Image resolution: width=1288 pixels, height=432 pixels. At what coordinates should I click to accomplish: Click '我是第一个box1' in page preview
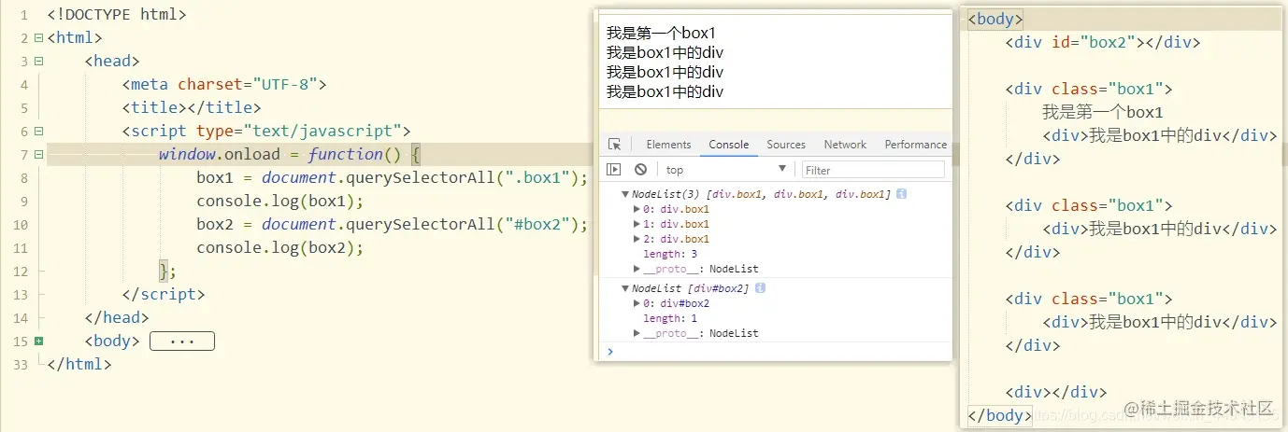click(x=661, y=33)
